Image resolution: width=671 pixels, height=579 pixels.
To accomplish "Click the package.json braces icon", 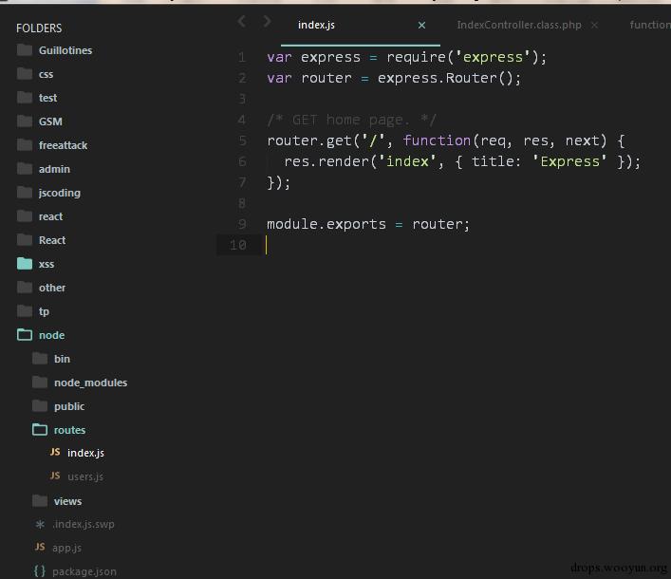I will (x=39, y=570).
